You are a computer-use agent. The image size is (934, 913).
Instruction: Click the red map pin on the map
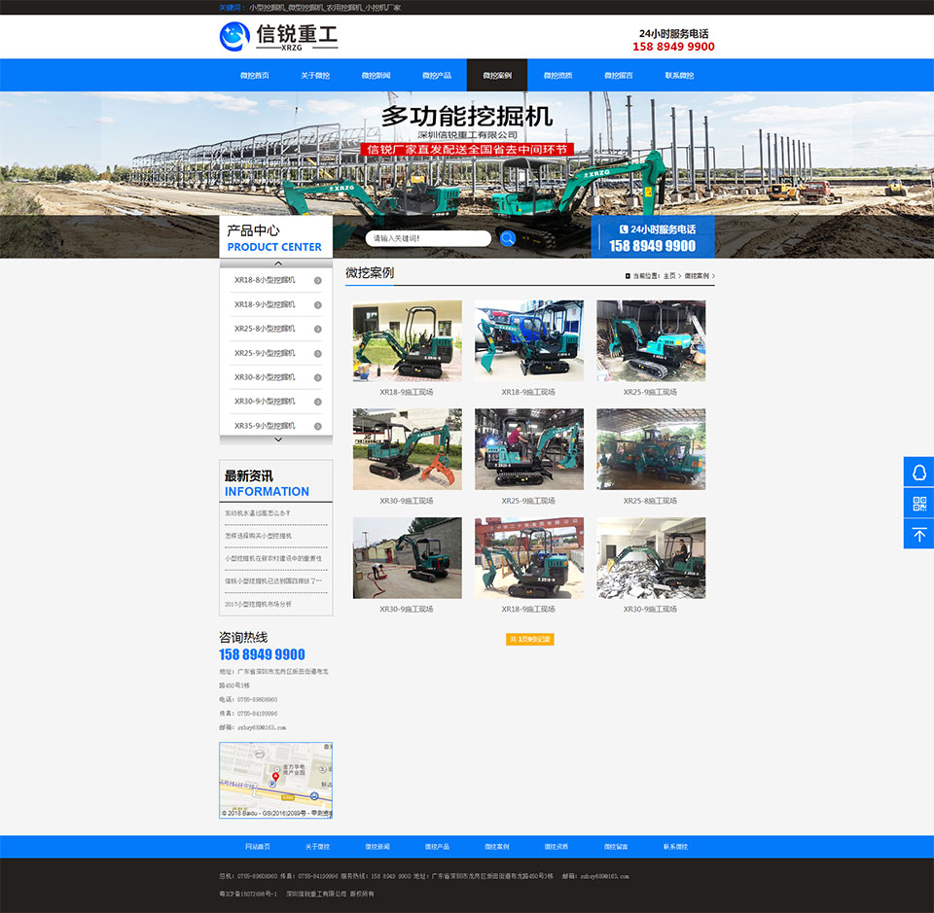[275, 777]
